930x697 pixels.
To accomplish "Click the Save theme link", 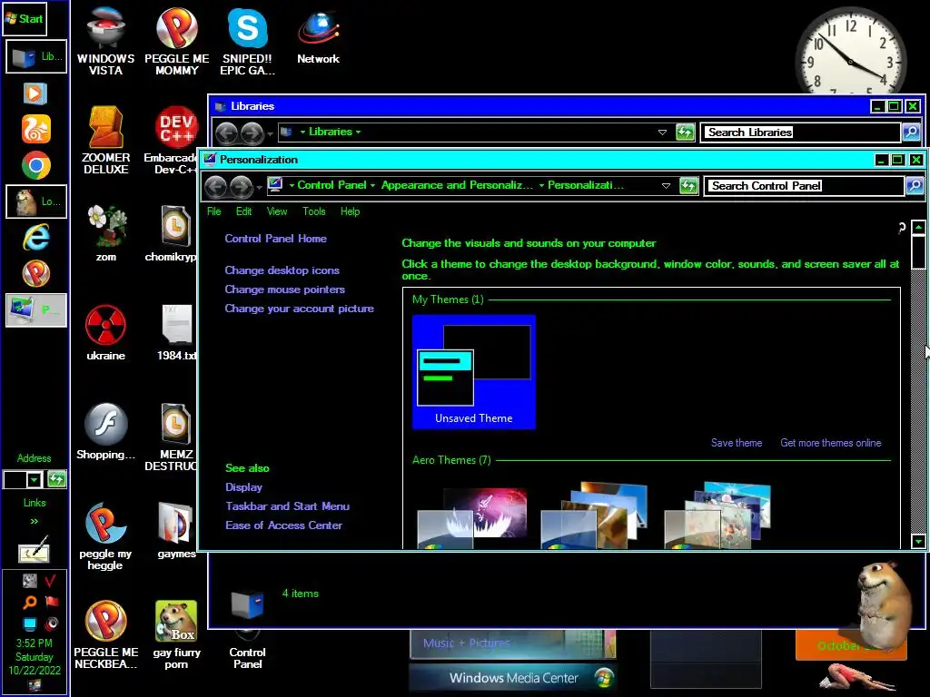I will click(737, 443).
